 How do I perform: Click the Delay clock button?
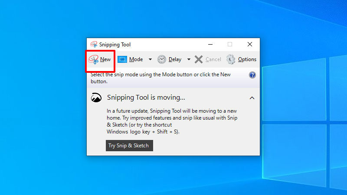(170, 59)
